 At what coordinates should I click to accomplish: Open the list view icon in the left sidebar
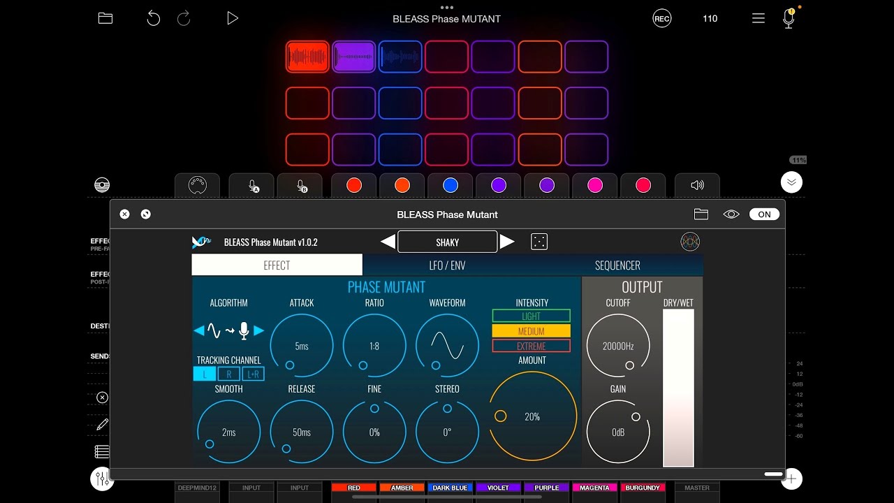(x=102, y=452)
